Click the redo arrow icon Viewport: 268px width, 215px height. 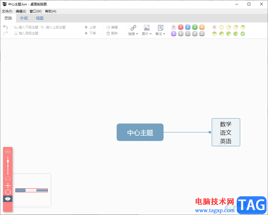click(x=5, y=33)
